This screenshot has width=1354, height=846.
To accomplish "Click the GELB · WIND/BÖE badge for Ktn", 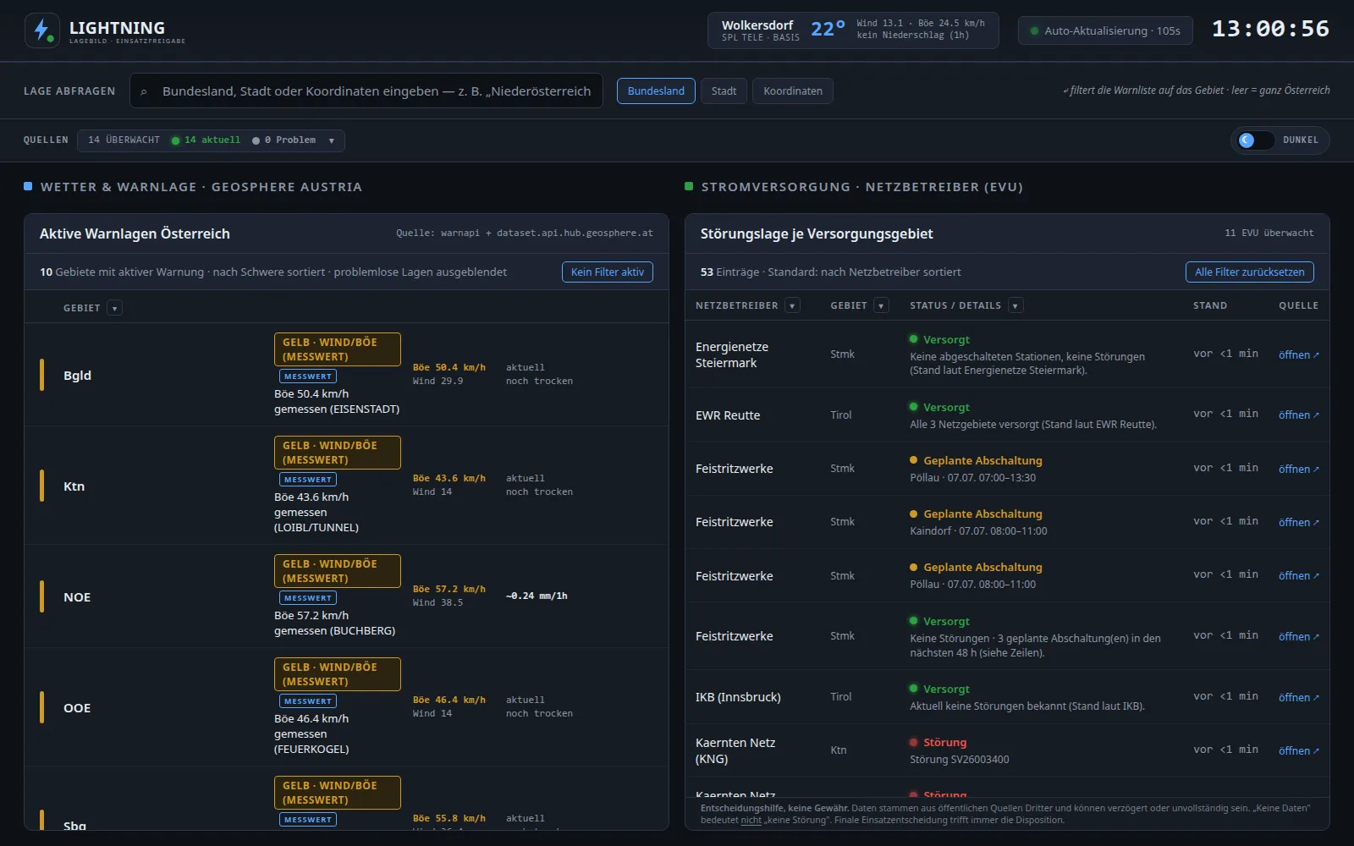I will 337,453.
